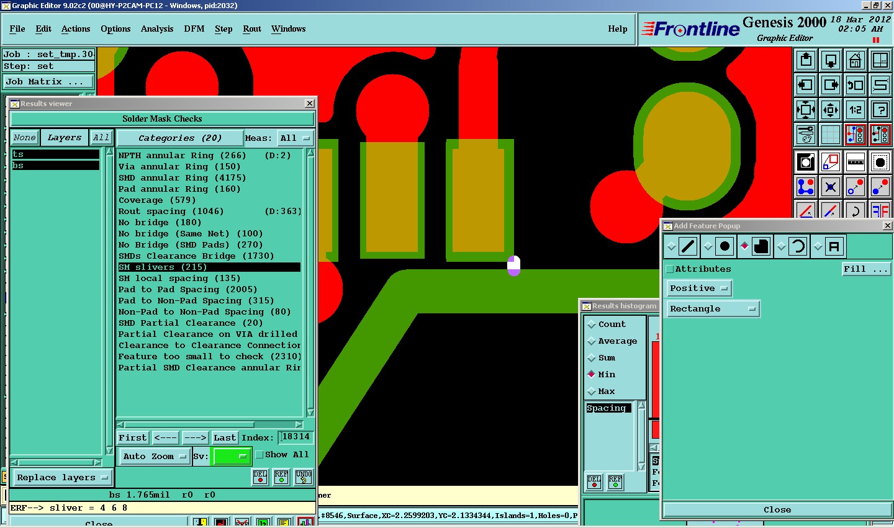Select the ts layer in Results viewer

pos(55,154)
